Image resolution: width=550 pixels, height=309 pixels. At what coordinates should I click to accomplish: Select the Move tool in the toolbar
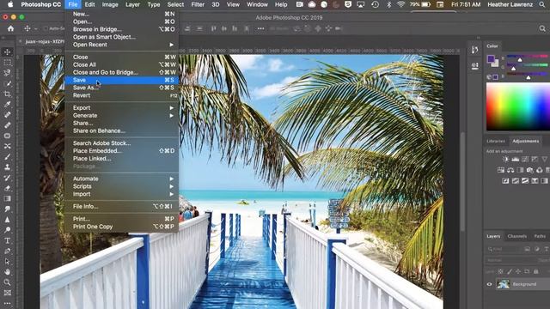(x=7, y=51)
